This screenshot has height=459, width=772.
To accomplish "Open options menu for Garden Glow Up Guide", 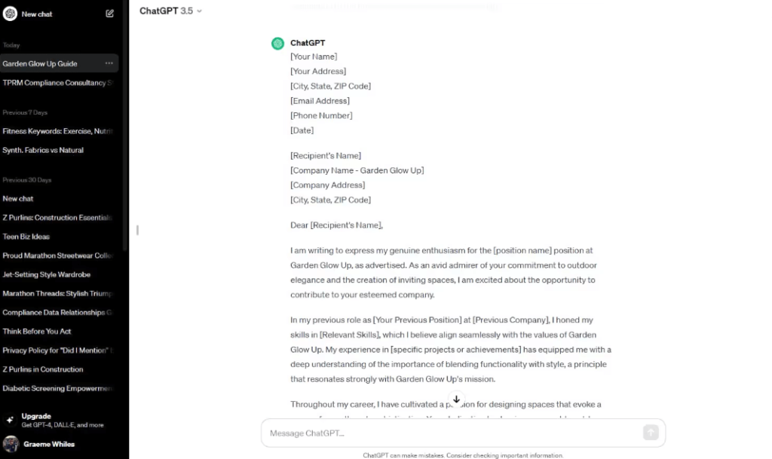I will pyautogui.click(x=110, y=63).
